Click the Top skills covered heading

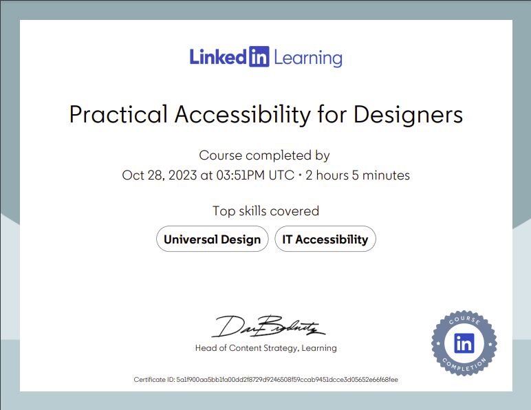(265, 211)
